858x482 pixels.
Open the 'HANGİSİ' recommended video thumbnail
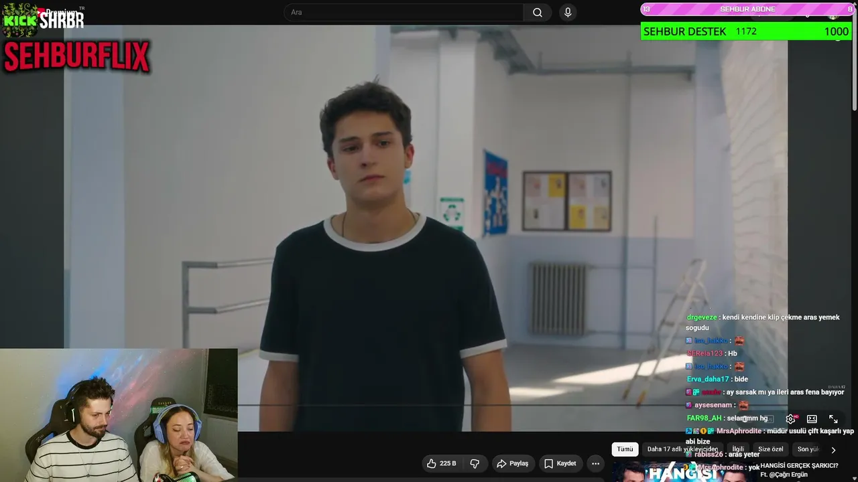coord(684,472)
